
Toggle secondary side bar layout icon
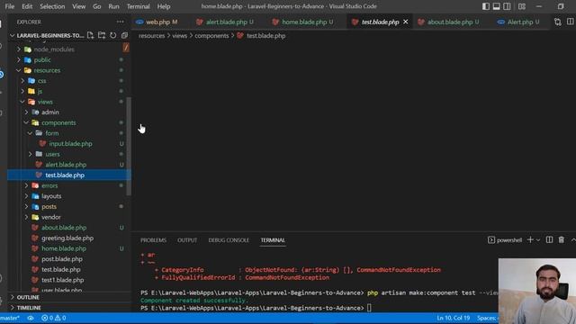pyautogui.click(x=507, y=6)
